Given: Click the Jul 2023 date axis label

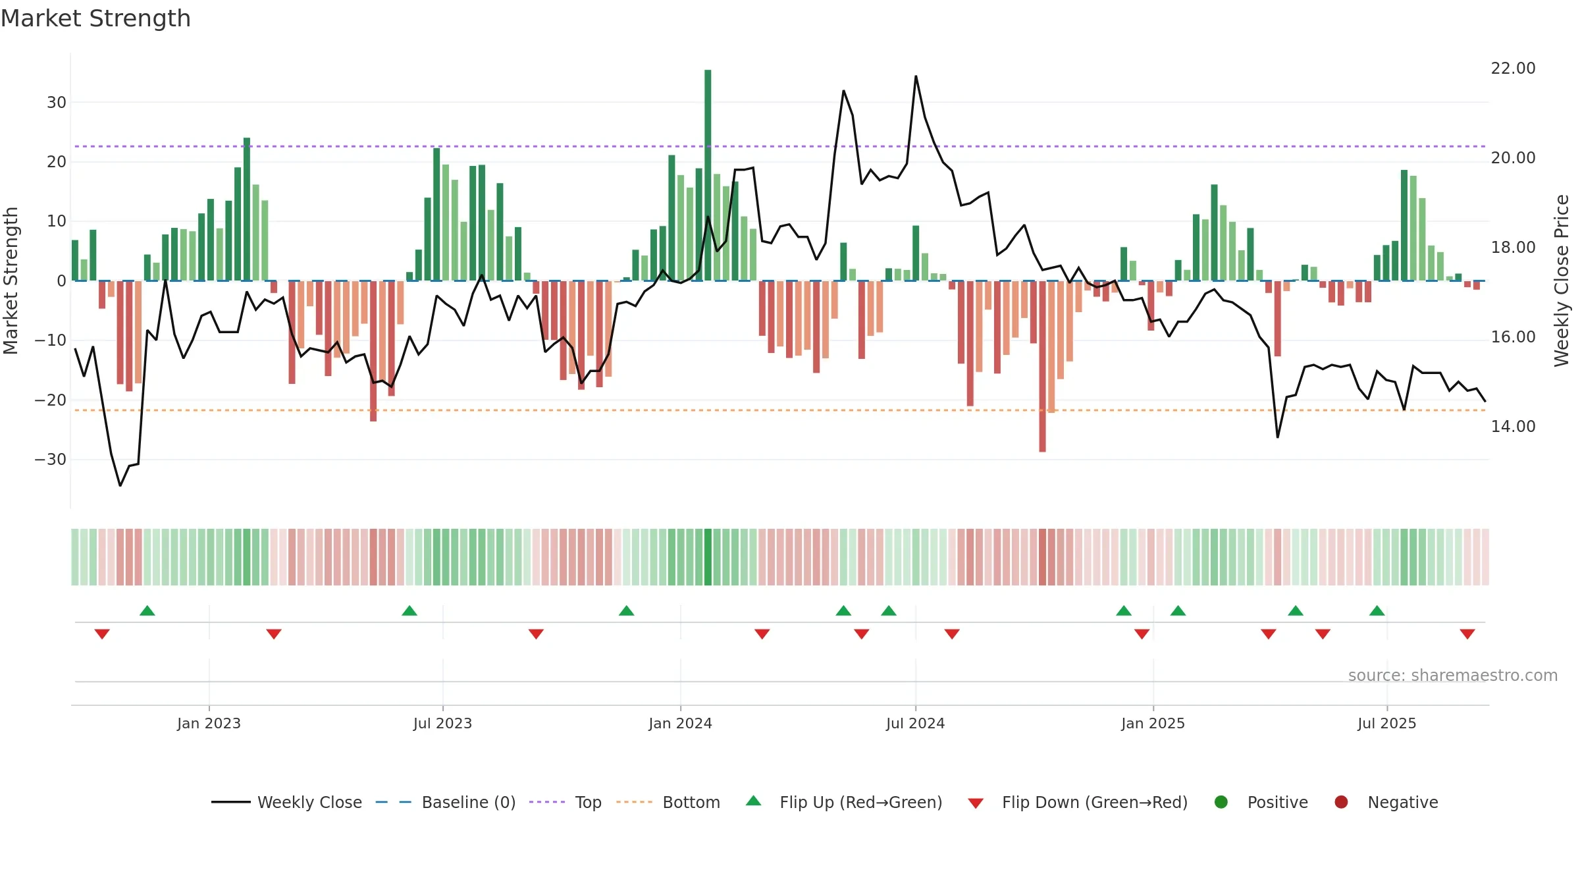Looking at the screenshot, I should 442,724.
